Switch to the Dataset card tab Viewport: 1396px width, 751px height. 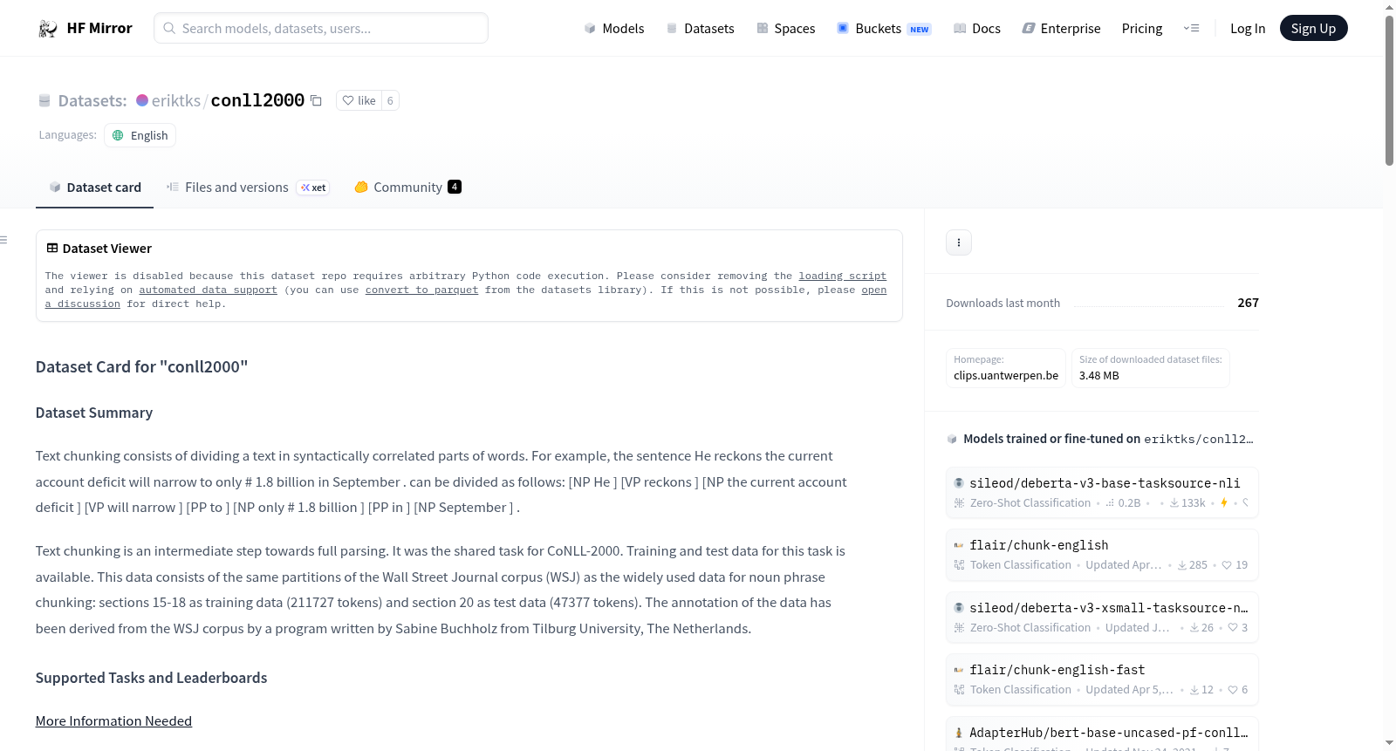pos(94,188)
